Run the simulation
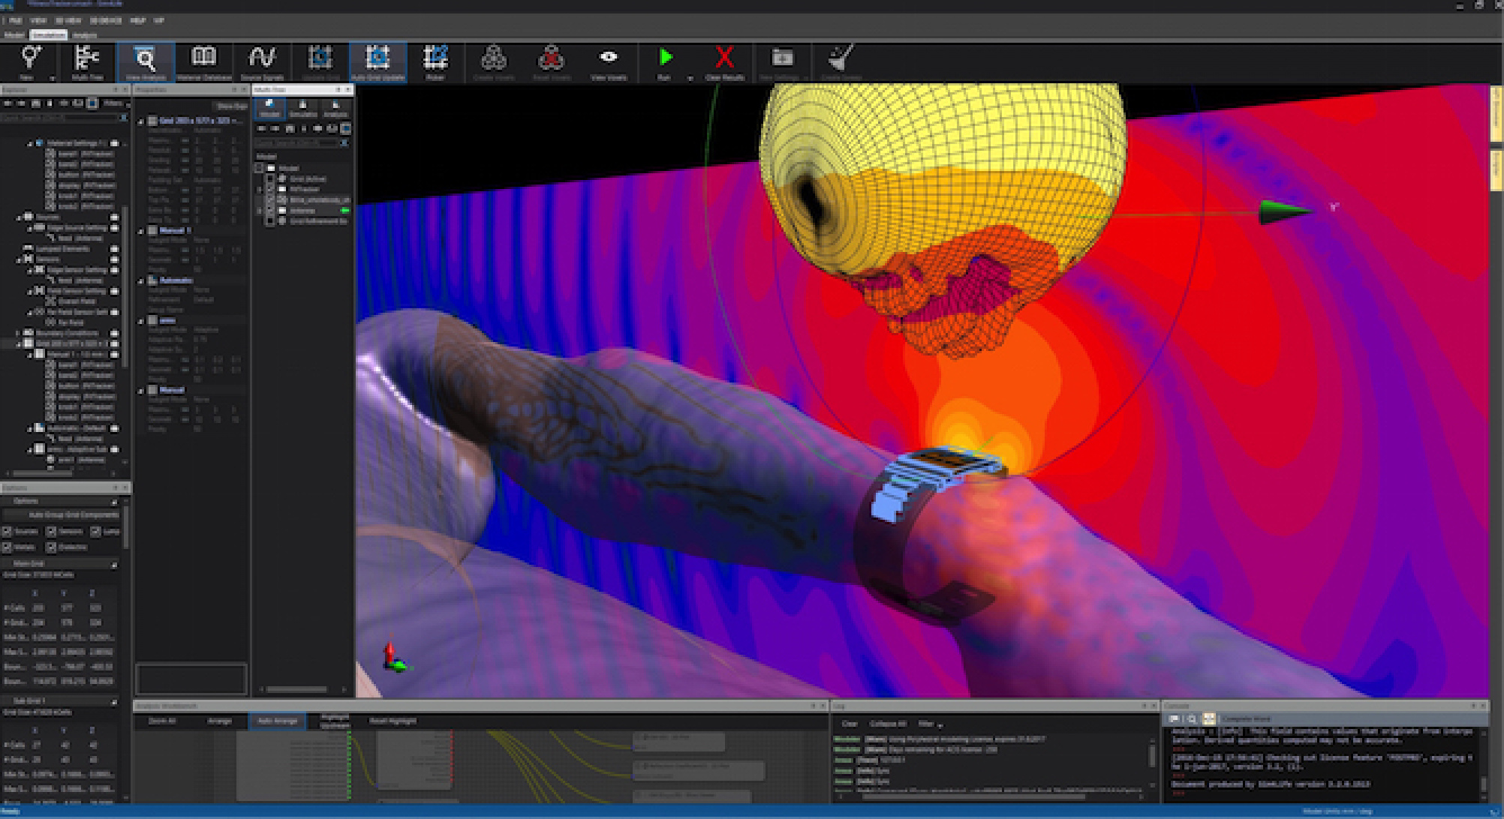Image resolution: width=1504 pixels, height=819 pixels. [666, 58]
